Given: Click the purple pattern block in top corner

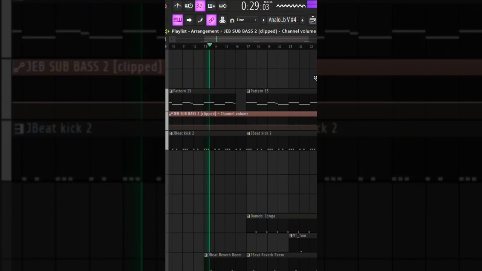Looking at the screenshot, I should tap(312, 4).
